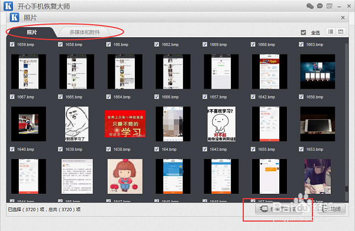Select the 照片 tab
This screenshot has width=355, height=231.
[x=31, y=32]
